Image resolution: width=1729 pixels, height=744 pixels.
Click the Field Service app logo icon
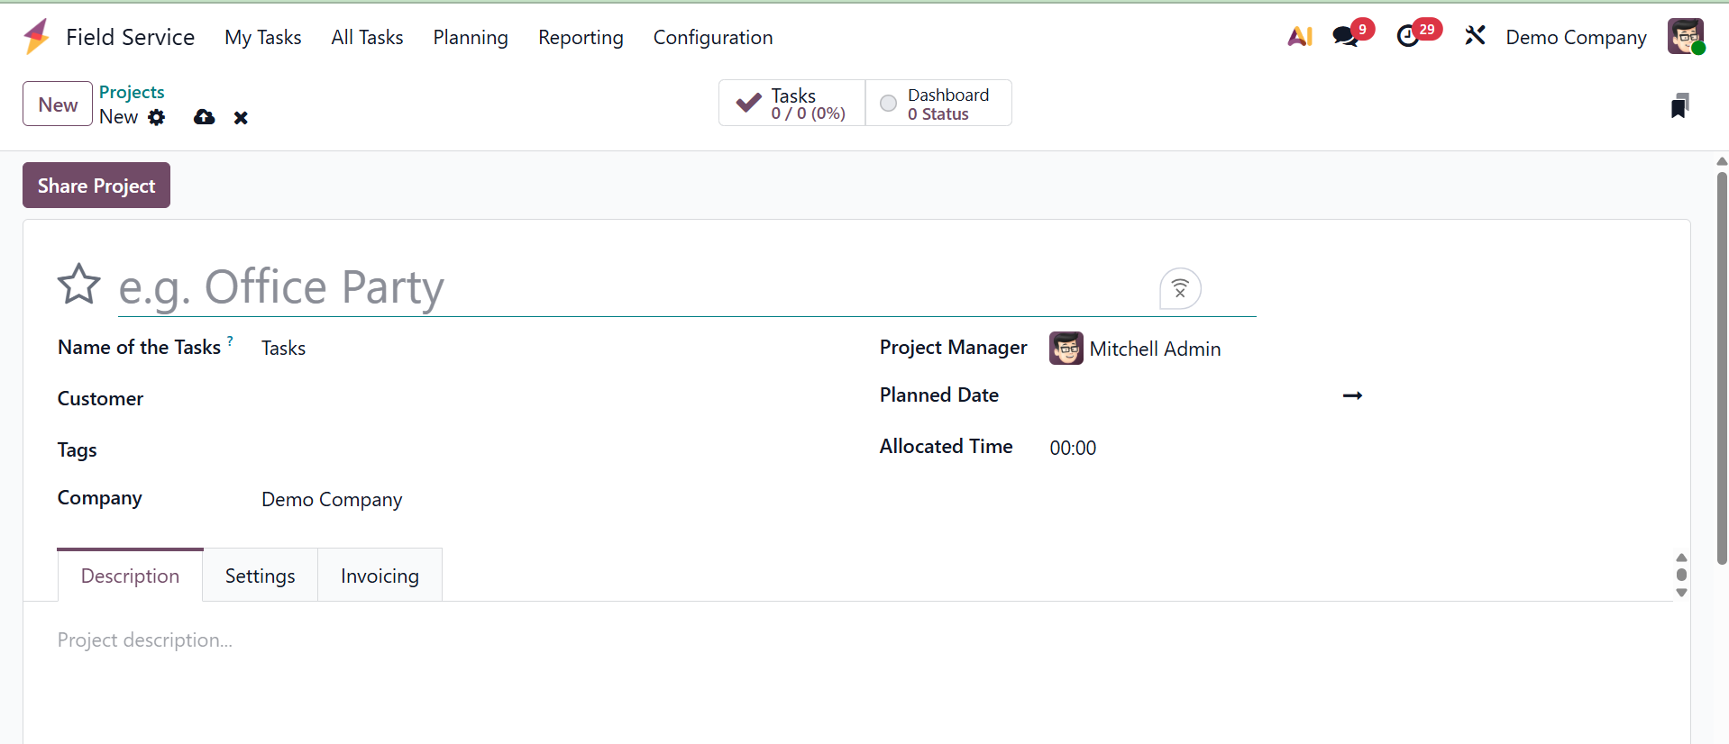[36, 37]
